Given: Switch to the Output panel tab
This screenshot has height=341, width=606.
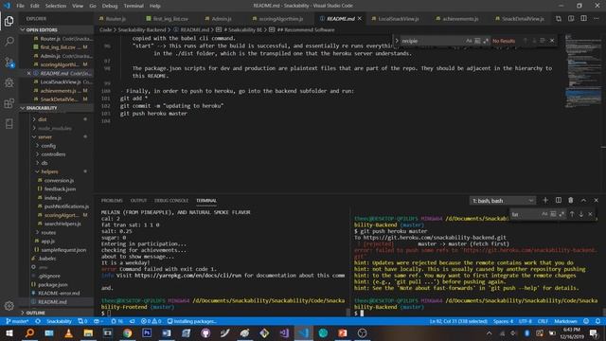Looking at the screenshot, I should click(138, 200).
